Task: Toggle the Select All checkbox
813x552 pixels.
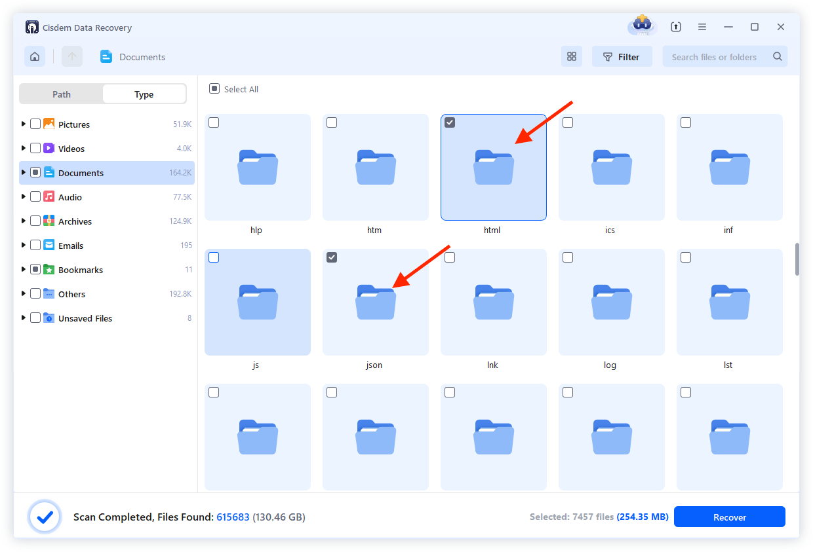Action: click(214, 89)
